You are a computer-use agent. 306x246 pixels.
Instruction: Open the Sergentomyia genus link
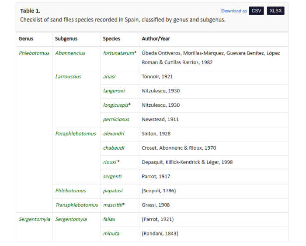pos(34,219)
